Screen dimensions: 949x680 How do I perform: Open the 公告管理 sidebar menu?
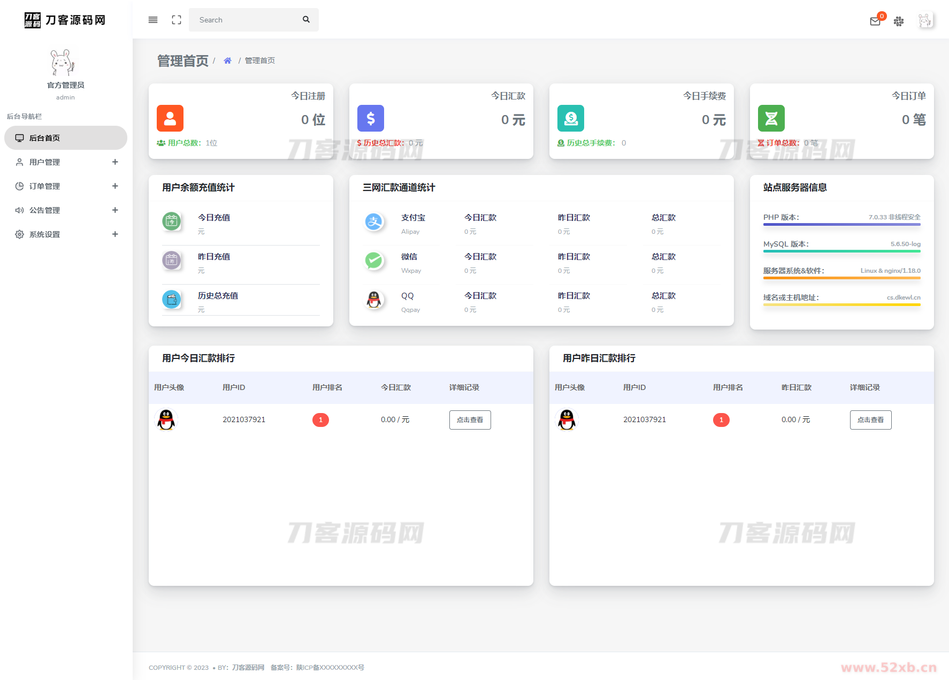[x=45, y=210]
